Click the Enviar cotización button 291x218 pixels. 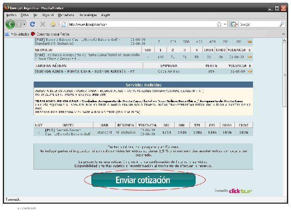143,180
